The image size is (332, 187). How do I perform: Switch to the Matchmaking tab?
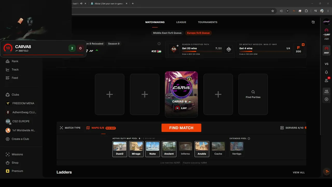point(155,22)
